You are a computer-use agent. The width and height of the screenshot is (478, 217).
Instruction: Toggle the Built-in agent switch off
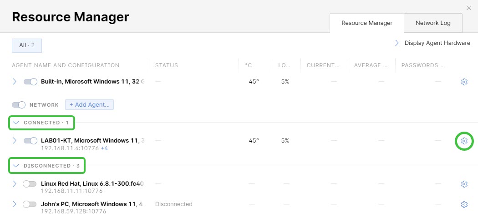pyautogui.click(x=31, y=82)
